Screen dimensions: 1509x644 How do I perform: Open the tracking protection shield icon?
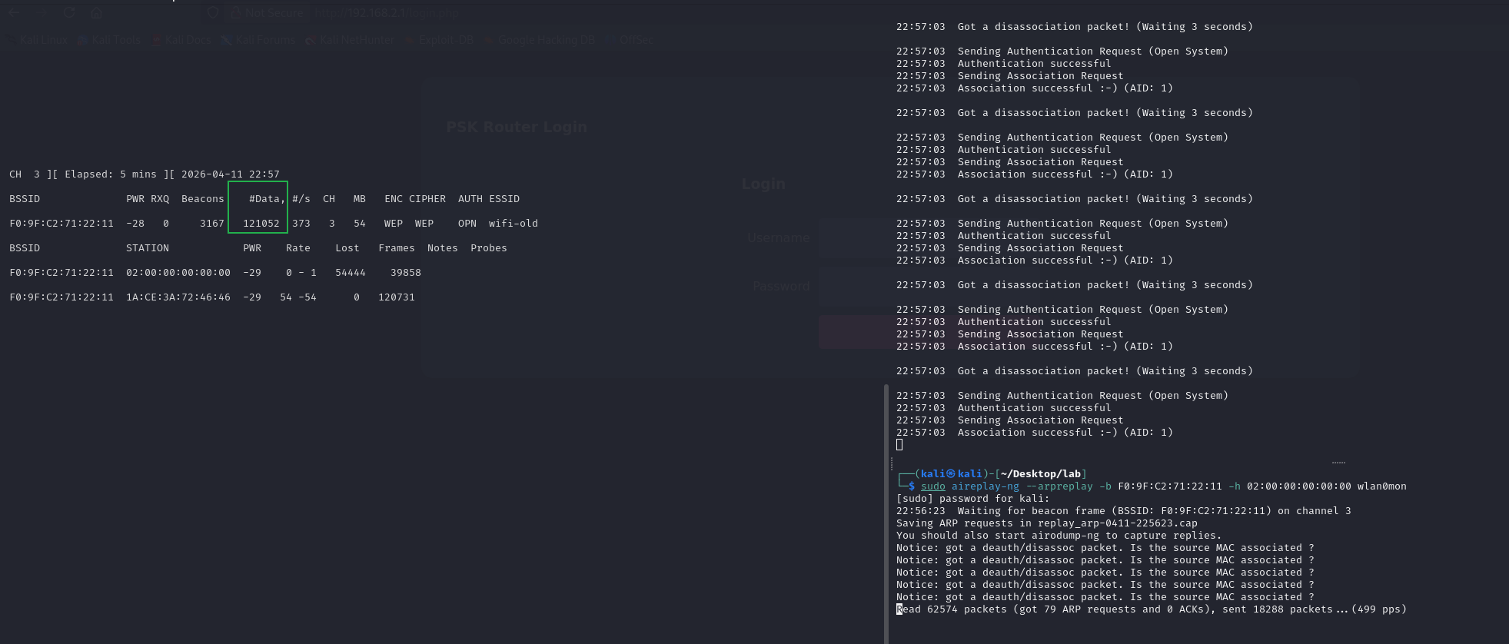coord(214,12)
